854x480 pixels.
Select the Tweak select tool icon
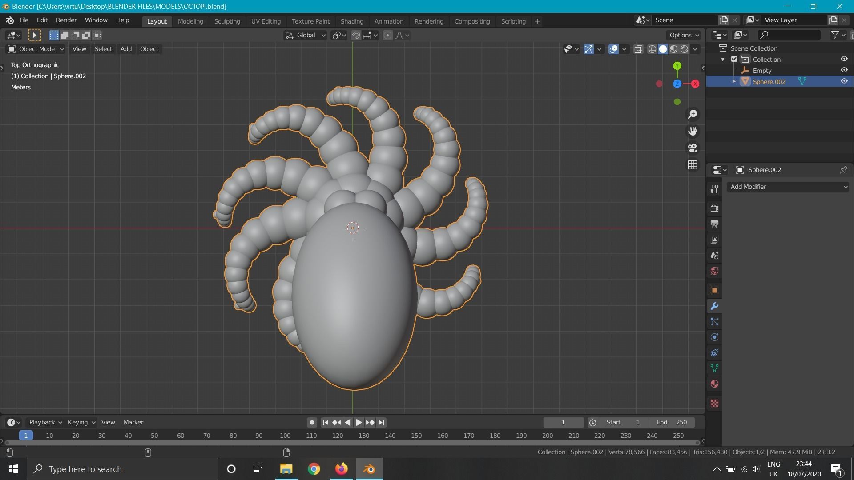(x=34, y=35)
